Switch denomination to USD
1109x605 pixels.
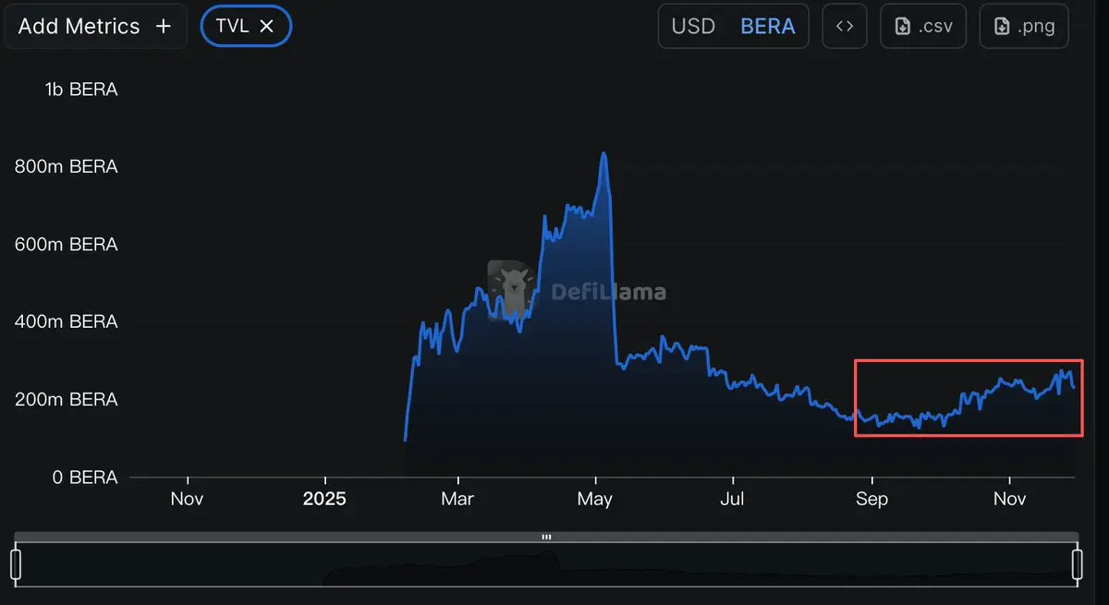(x=693, y=26)
